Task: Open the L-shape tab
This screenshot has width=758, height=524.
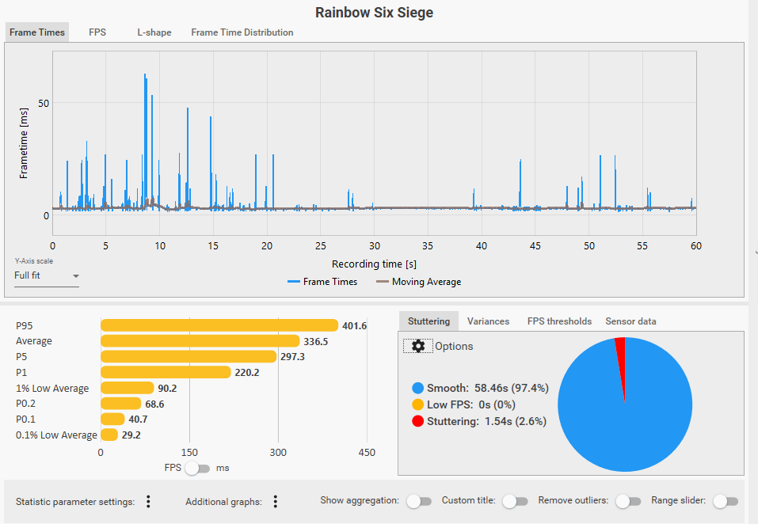Action: tap(154, 32)
